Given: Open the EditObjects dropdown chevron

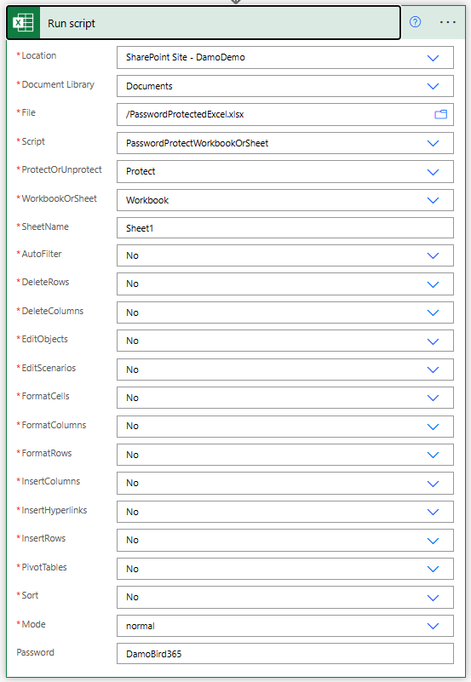Looking at the screenshot, I should [434, 341].
